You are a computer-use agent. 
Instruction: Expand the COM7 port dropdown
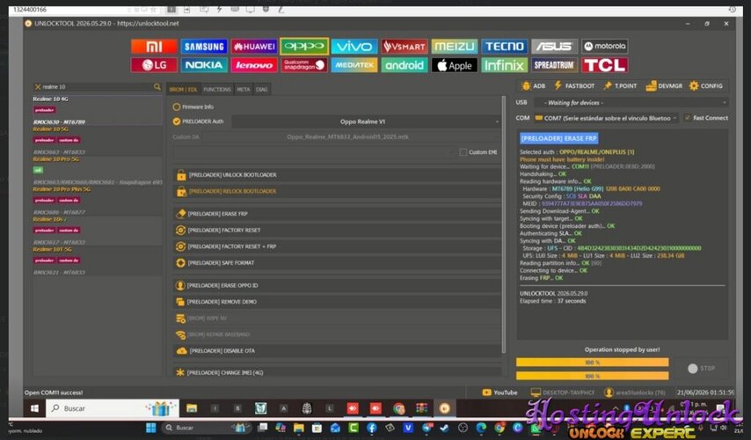[606, 118]
